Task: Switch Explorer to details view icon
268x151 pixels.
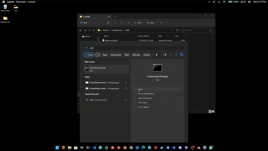Action: point(210,112)
